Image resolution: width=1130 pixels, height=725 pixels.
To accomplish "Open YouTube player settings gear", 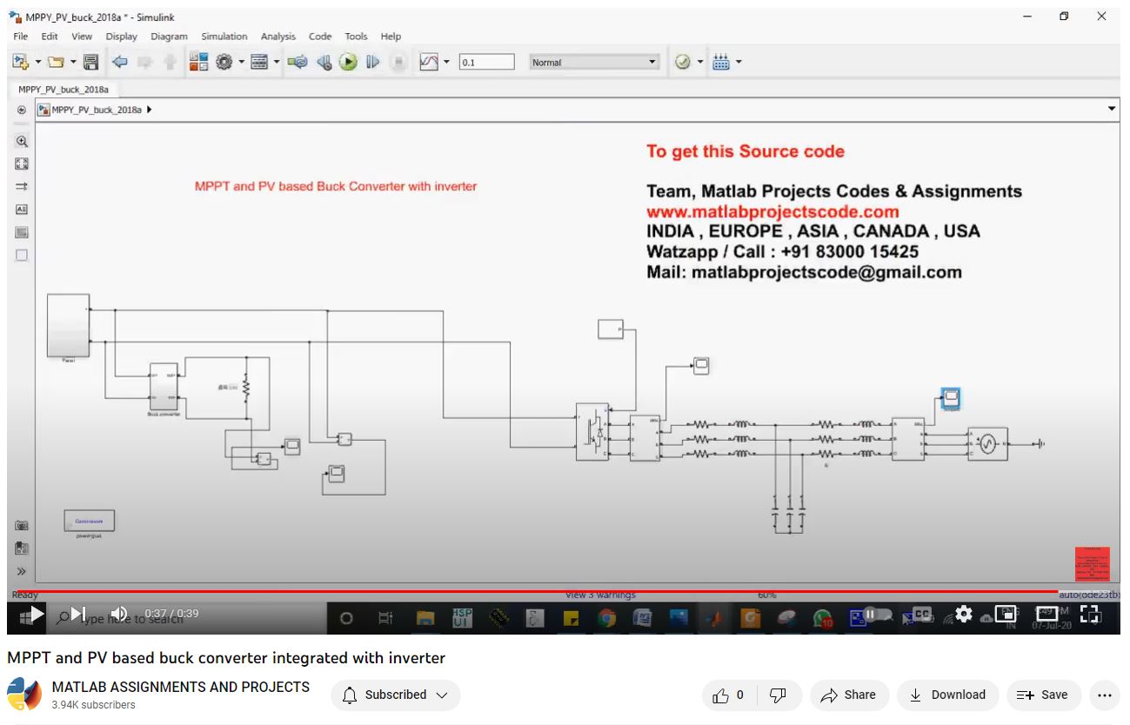I will tap(963, 614).
